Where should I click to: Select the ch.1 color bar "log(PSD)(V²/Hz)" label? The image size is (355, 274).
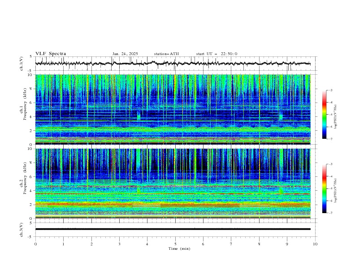(336, 117)
